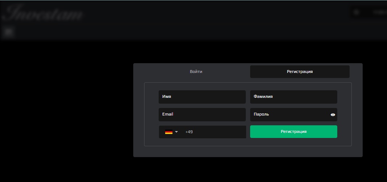
Task: Select the Регистрация tab
Action: (300, 72)
